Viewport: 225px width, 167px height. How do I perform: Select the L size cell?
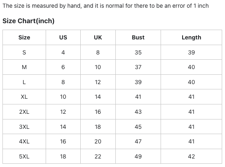point(24,82)
